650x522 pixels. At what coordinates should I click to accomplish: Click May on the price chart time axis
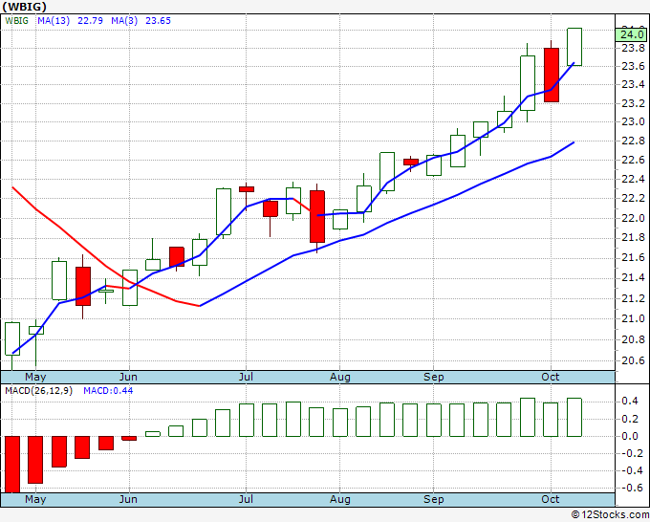(35, 377)
